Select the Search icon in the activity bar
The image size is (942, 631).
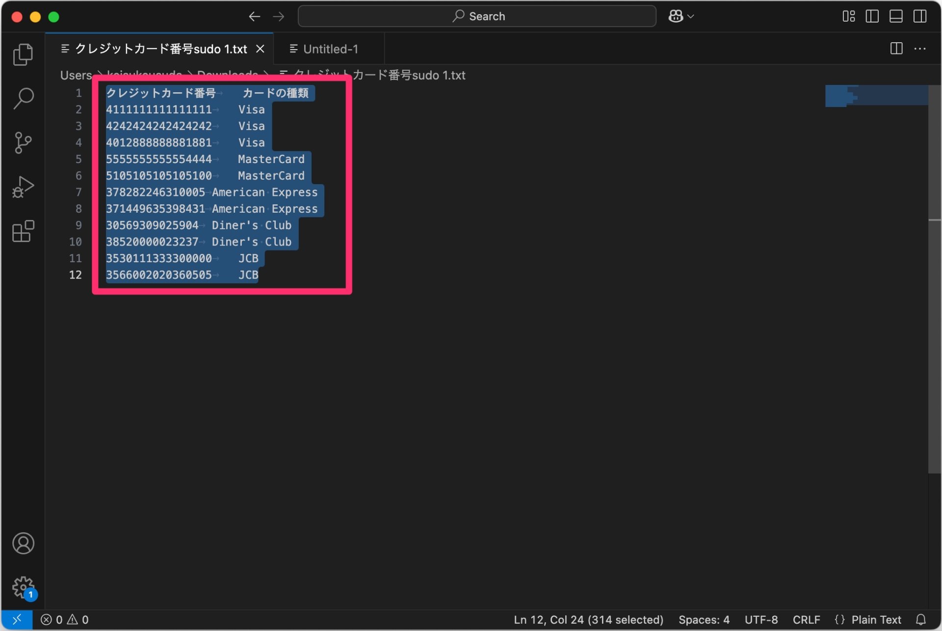[23, 98]
